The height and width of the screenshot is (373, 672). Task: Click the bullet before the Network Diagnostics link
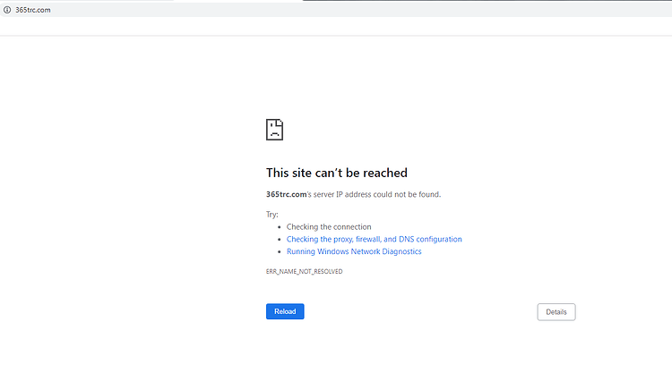click(279, 252)
